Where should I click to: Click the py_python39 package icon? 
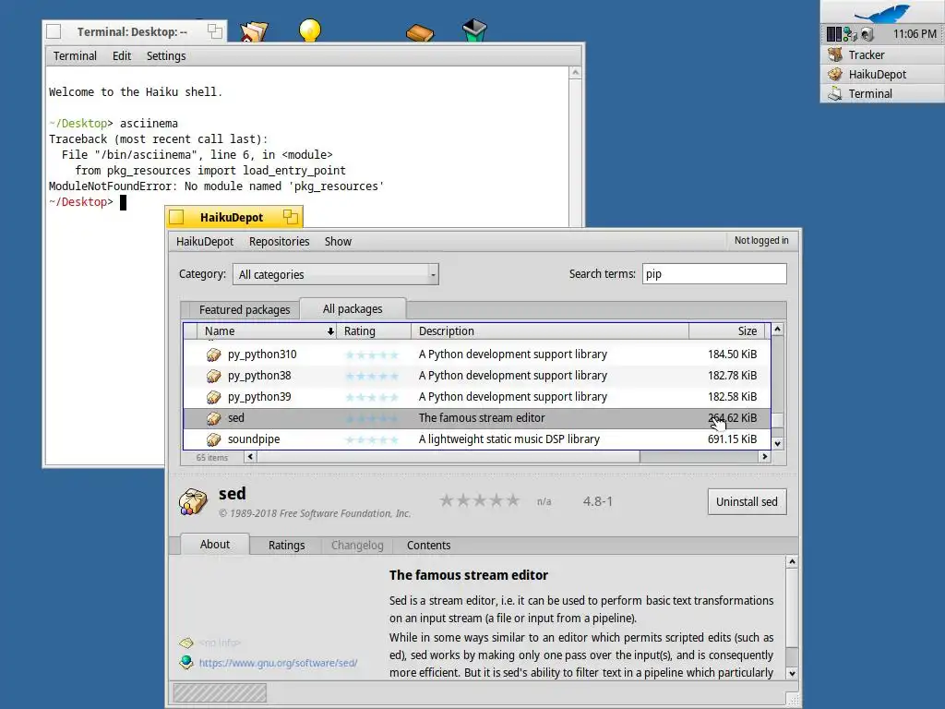[213, 397]
